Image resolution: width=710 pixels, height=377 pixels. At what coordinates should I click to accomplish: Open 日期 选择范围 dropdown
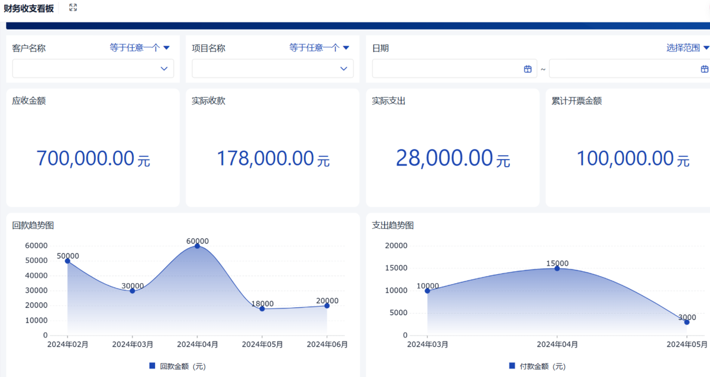(x=688, y=48)
